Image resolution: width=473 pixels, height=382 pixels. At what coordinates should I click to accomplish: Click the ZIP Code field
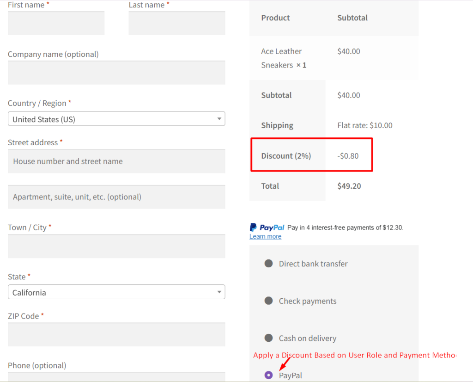click(116, 334)
